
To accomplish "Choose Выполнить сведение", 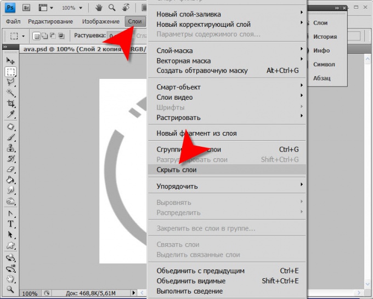I will pyautogui.click(x=227, y=291).
